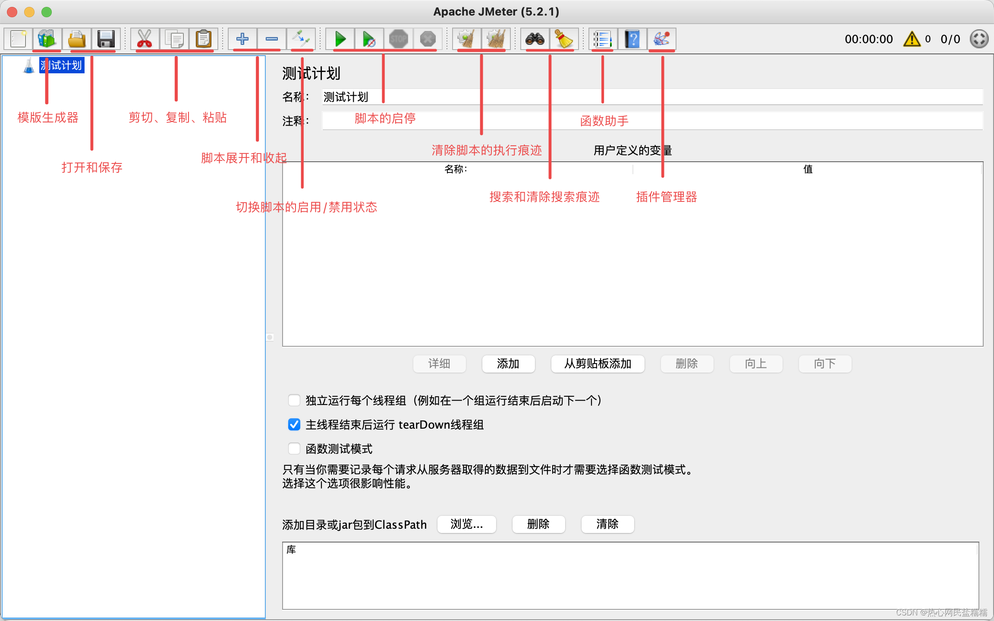Click the 详细 button
994x621 pixels.
point(439,364)
